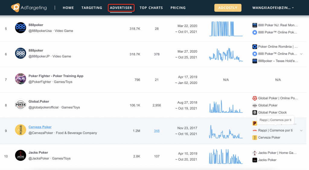Open Rappi | Corremos por ti link
Viewport: 309px width, 170px height.
click(275, 130)
